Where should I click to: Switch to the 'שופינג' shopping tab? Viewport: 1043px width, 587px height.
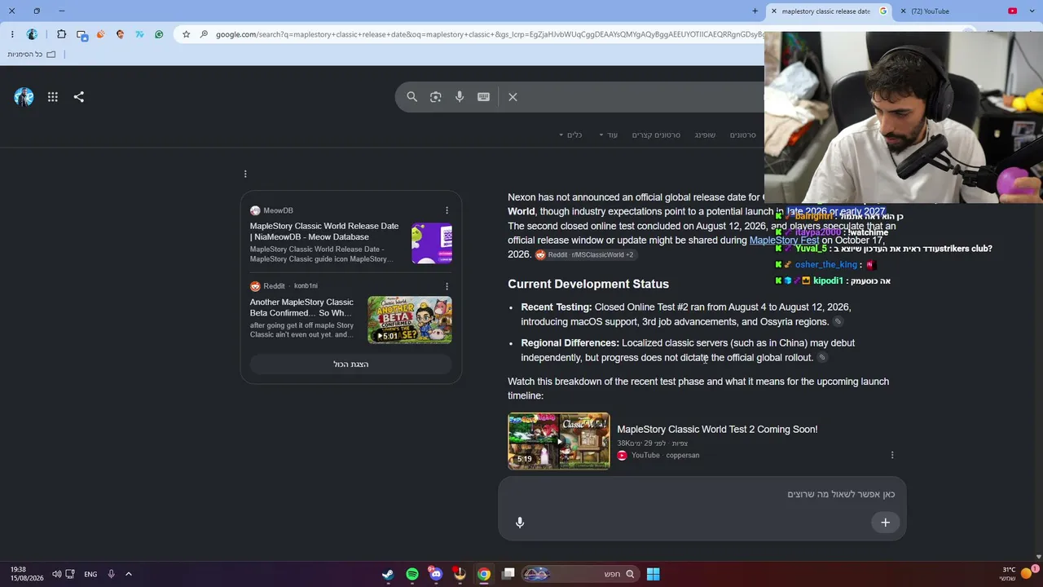point(705,135)
